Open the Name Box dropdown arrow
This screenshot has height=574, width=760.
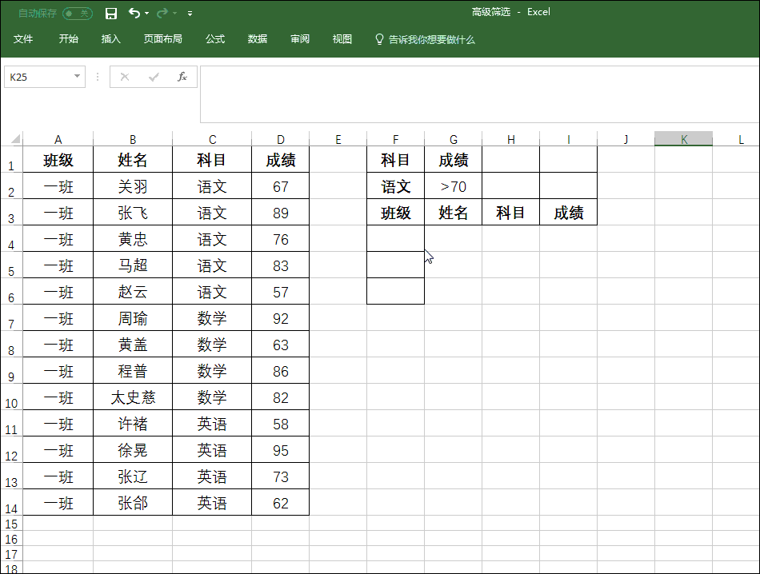click(x=77, y=77)
